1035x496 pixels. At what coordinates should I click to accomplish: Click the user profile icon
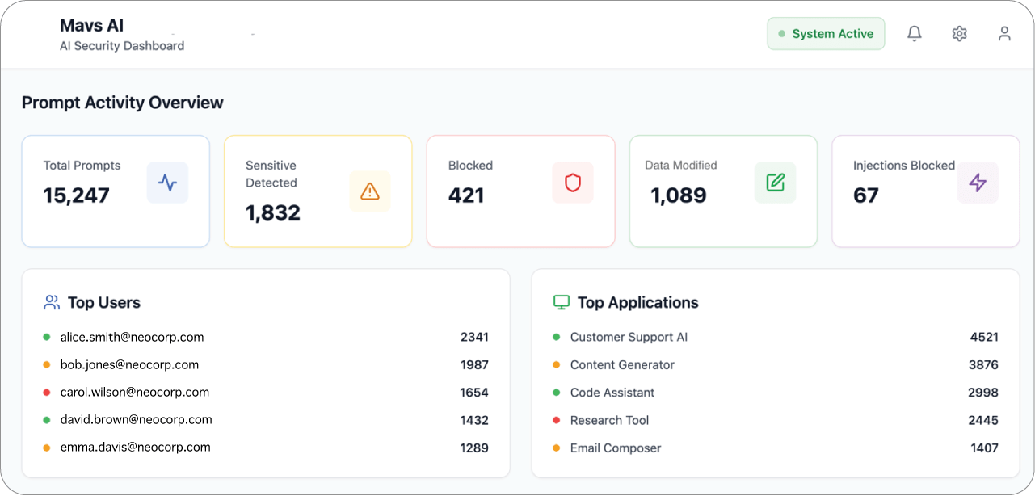click(1004, 34)
